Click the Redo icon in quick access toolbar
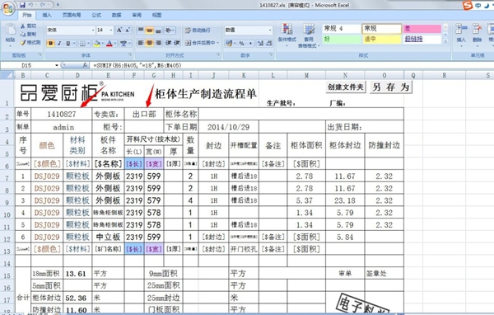 tap(43, 5)
